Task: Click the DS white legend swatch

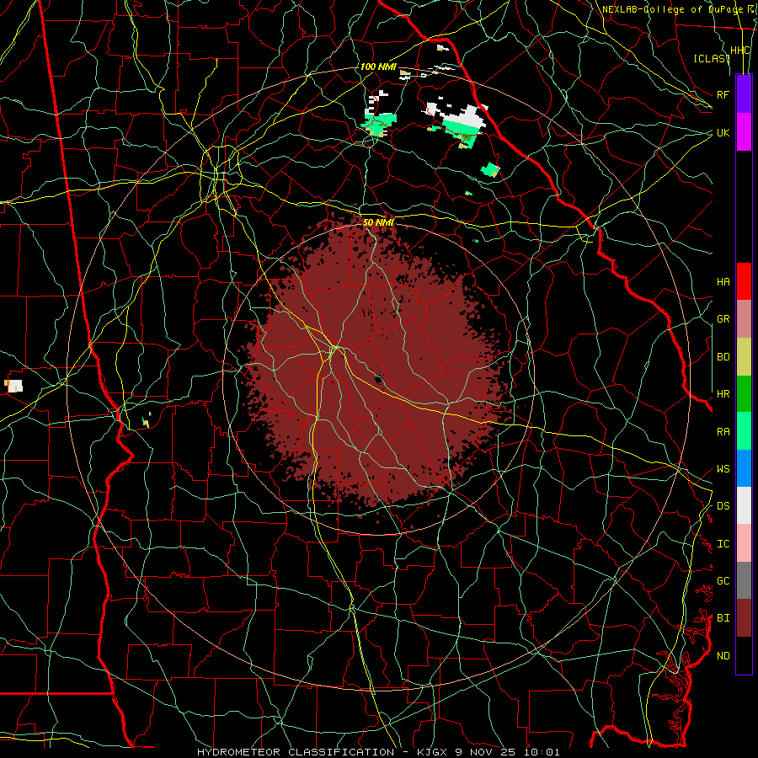Action: pyautogui.click(x=744, y=505)
